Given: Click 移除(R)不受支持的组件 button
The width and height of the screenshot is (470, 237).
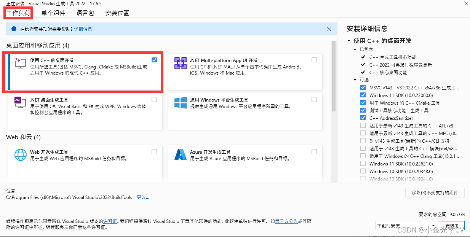Looking at the screenshot, I should coord(435,192).
